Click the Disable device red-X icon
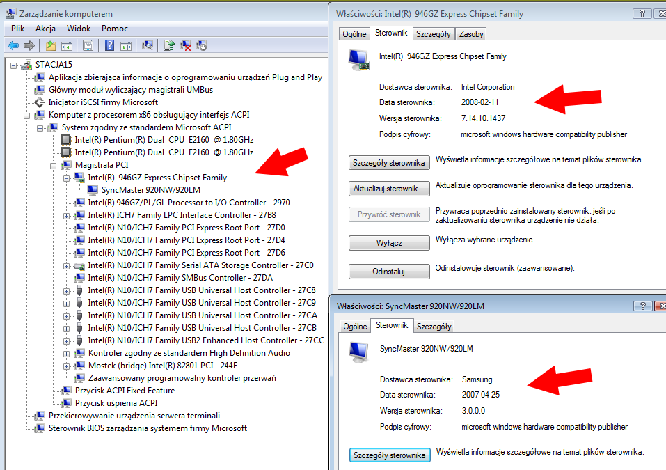 click(x=185, y=45)
